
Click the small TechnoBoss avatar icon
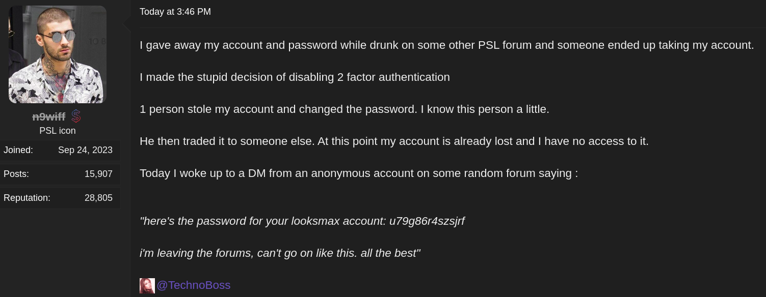(x=147, y=285)
